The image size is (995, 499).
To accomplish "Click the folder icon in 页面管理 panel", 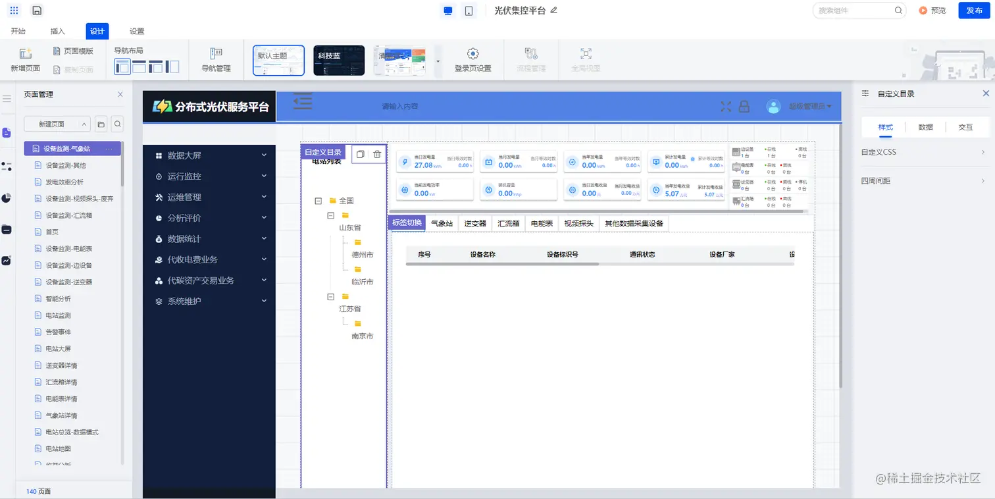I will pyautogui.click(x=101, y=124).
